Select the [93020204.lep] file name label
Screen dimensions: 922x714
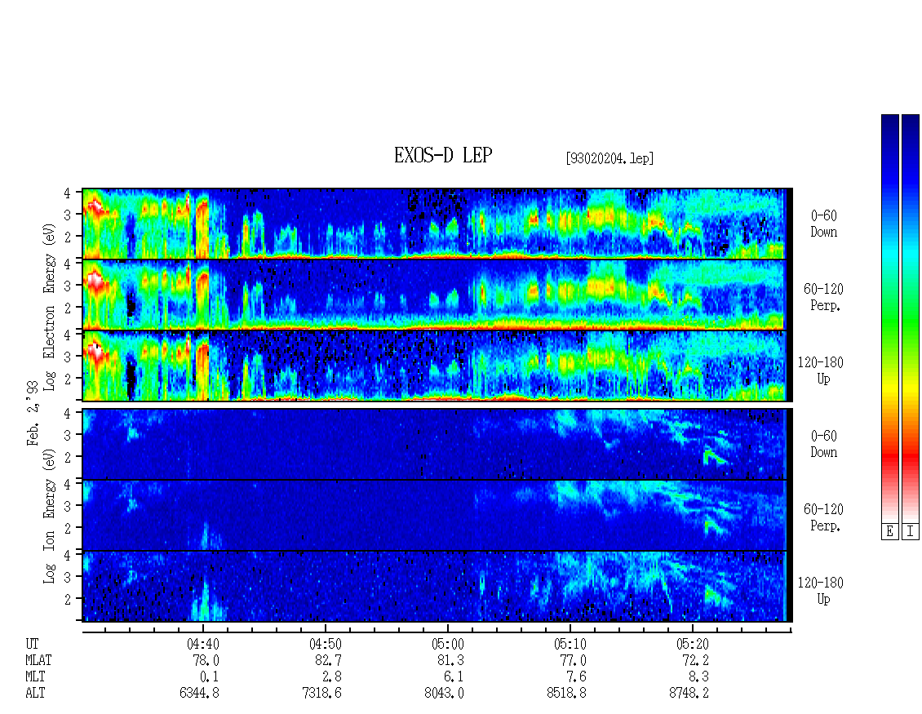(x=609, y=158)
